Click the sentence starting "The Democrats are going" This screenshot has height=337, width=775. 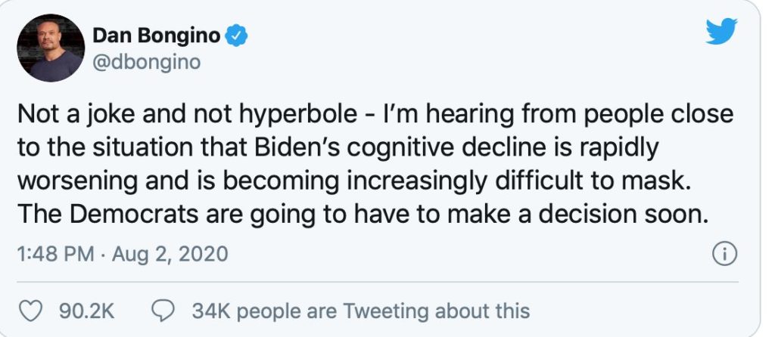362,215
